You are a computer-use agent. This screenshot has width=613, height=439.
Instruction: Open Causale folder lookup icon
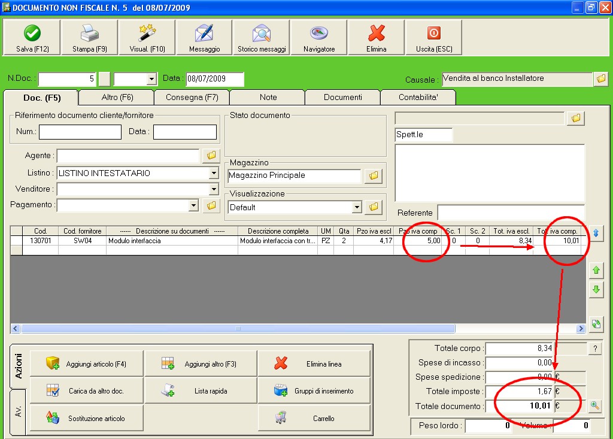(601, 79)
